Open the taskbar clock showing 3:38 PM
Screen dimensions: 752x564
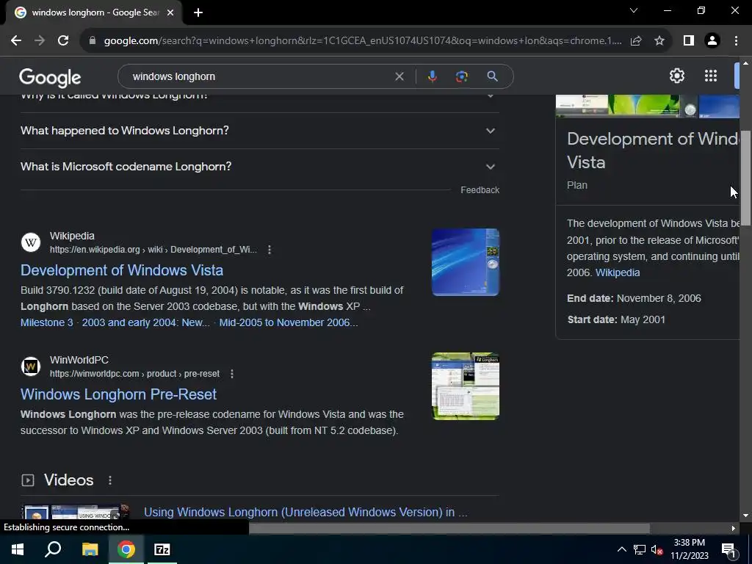(689, 549)
